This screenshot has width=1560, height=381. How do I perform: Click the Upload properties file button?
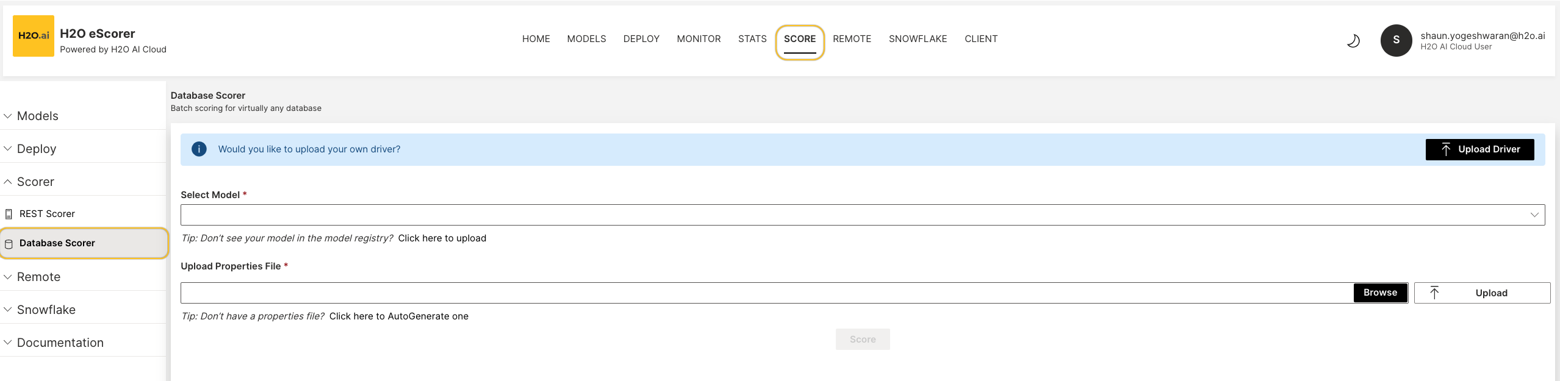click(x=1481, y=293)
